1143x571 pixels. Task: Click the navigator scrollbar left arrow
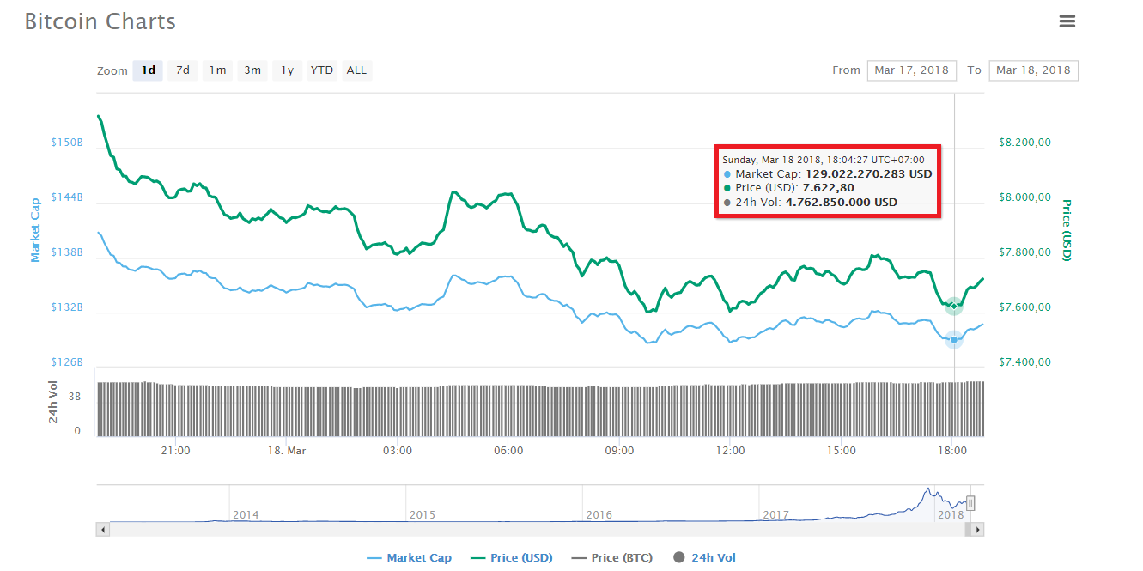tap(103, 530)
